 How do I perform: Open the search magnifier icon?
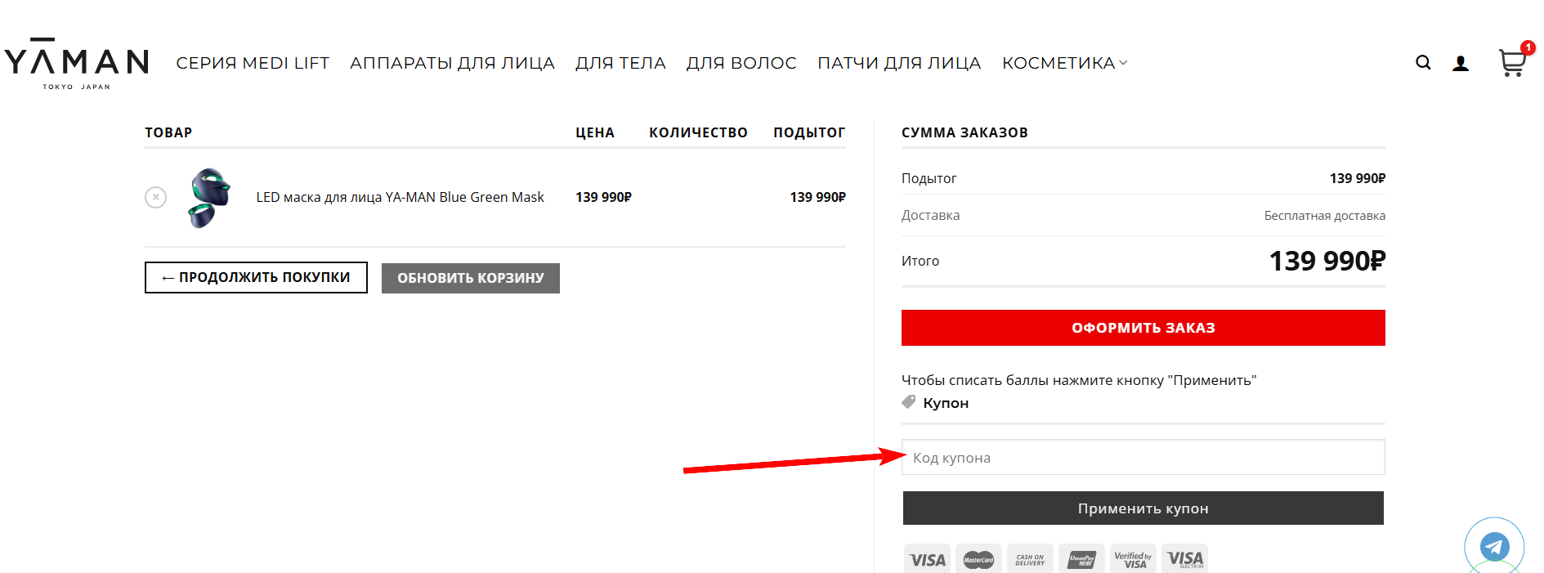tap(1423, 63)
